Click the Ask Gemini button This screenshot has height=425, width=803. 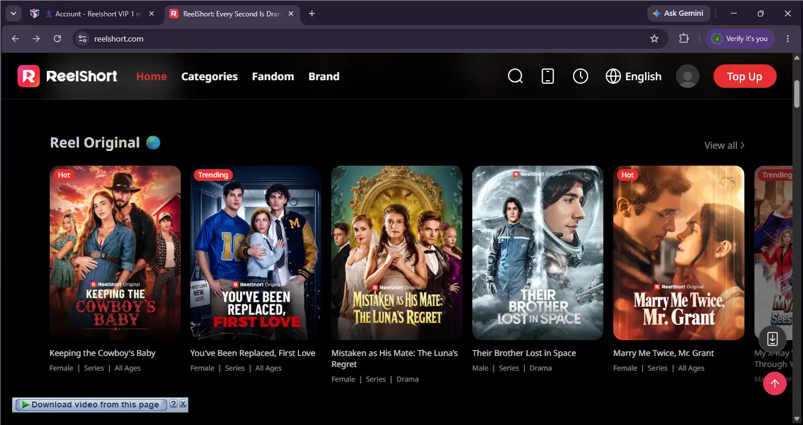(x=679, y=13)
